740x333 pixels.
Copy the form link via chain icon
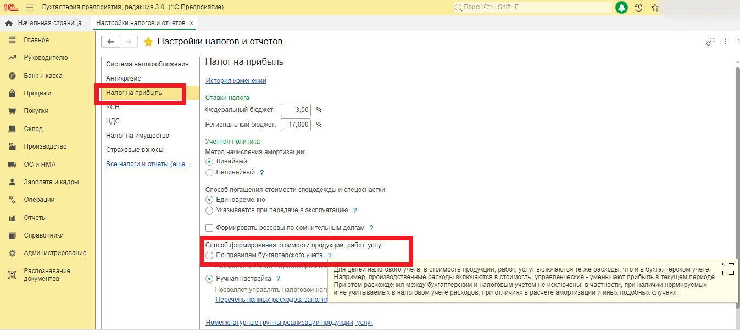[x=710, y=42]
